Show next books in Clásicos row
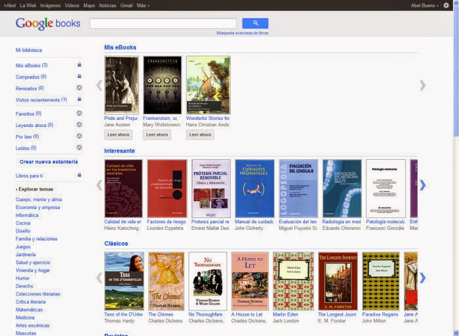Image resolution: width=459 pixels, height=336 pixels. 422,278
